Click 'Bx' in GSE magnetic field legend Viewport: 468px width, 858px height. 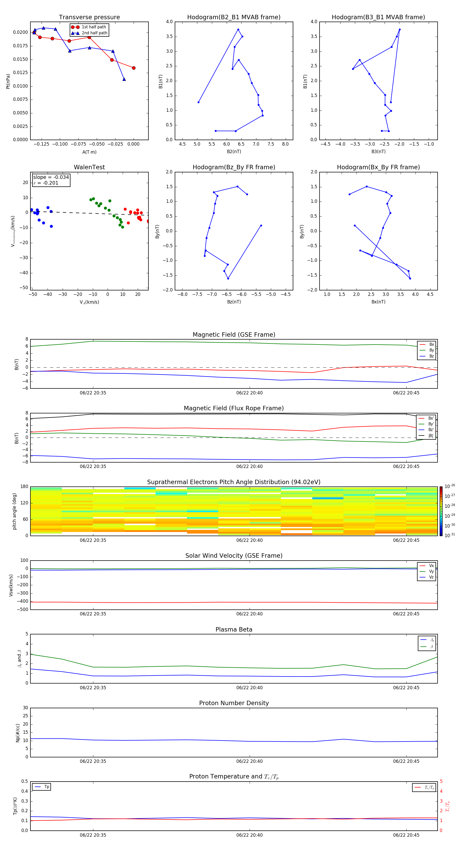(431, 344)
